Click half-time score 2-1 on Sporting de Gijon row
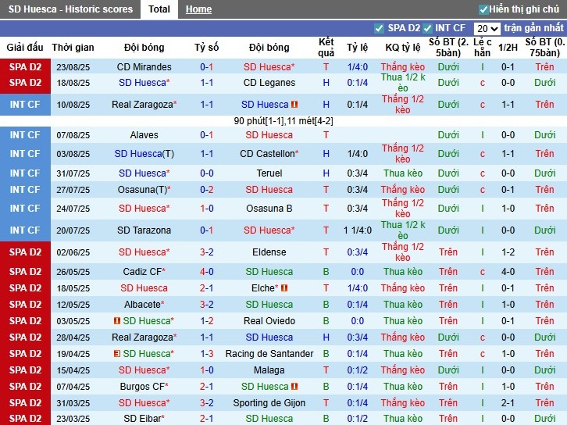The width and height of the screenshot is (567, 425). [x=508, y=402]
